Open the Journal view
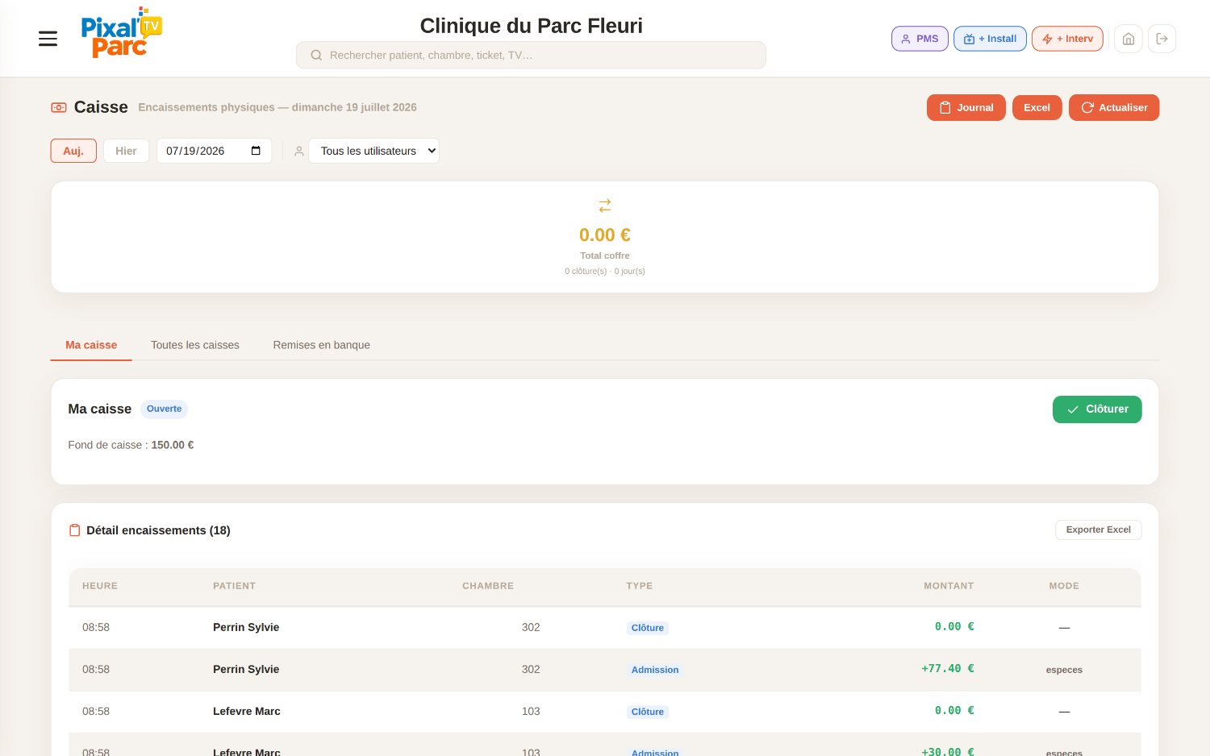The image size is (1210, 756). [x=966, y=107]
